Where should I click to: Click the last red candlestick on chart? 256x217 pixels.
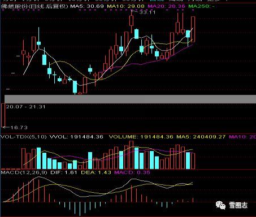click(193, 29)
